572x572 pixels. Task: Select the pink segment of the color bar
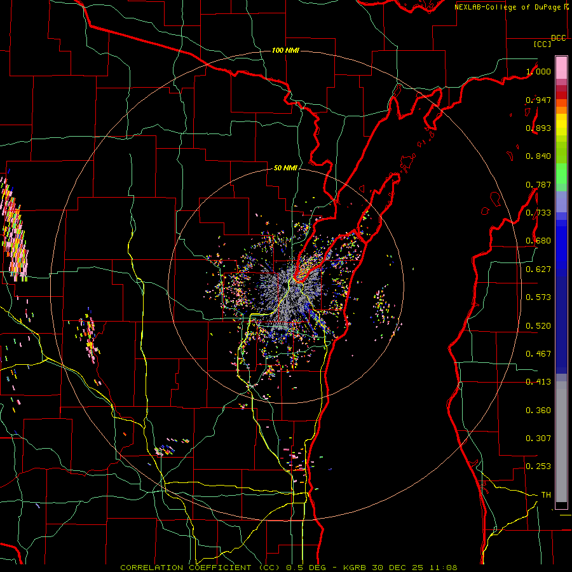561,67
